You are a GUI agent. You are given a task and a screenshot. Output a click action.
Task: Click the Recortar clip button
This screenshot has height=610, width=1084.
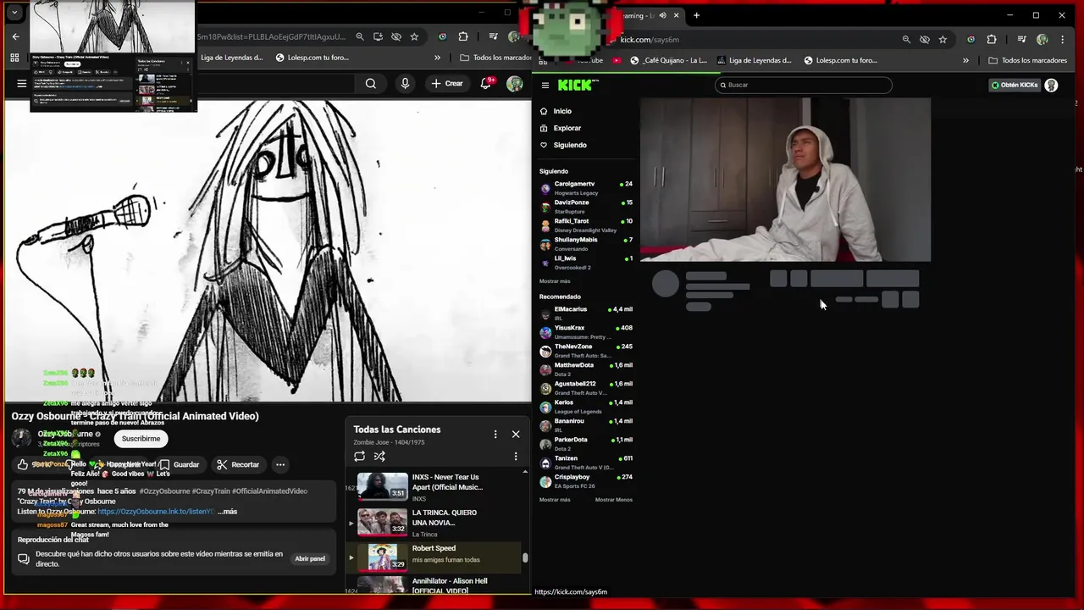(x=238, y=464)
